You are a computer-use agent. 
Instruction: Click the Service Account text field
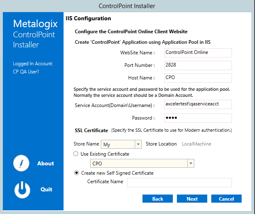coord(198,104)
